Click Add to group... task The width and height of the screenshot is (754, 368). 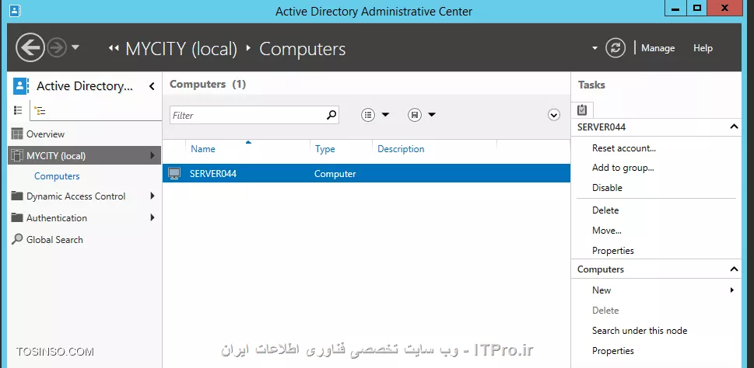(622, 168)
